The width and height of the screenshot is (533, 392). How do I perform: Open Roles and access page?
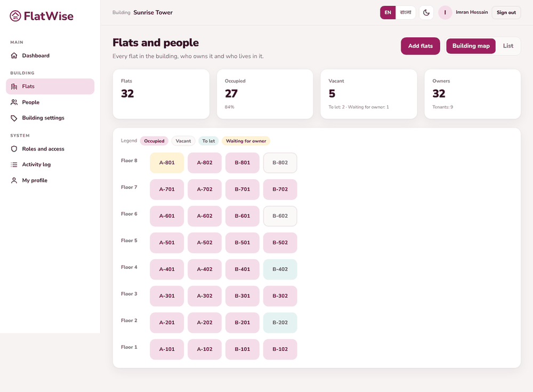pyautogui.click(x=50, y=149)
